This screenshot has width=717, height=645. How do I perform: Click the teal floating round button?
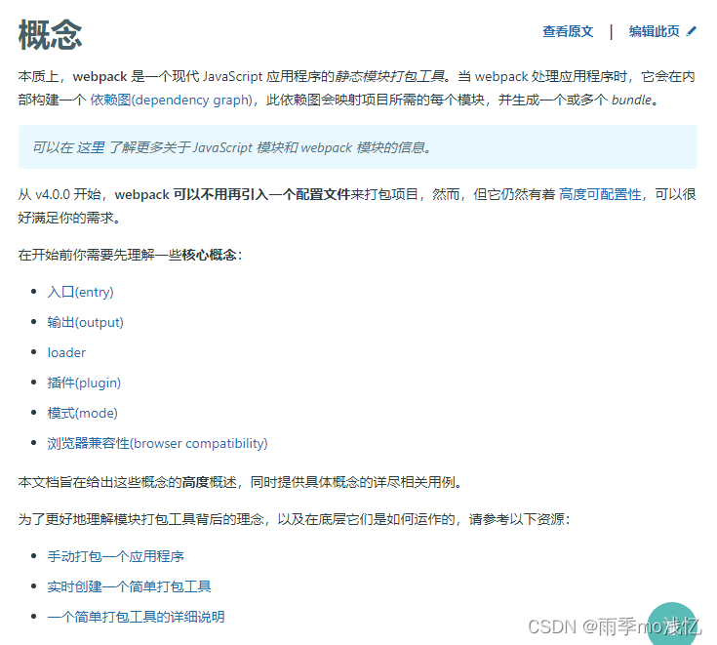672,625
